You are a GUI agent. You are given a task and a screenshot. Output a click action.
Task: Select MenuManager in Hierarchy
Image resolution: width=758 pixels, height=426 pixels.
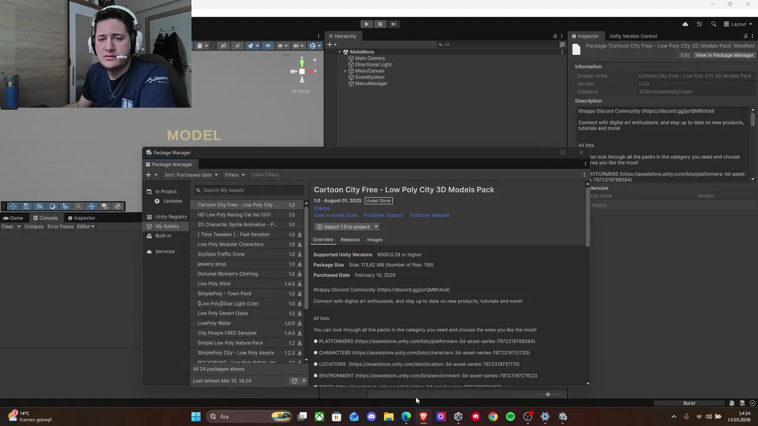click(x=371, y=83)
